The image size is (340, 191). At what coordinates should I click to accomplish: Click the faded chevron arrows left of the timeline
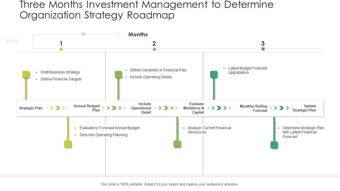pos(12,41)
